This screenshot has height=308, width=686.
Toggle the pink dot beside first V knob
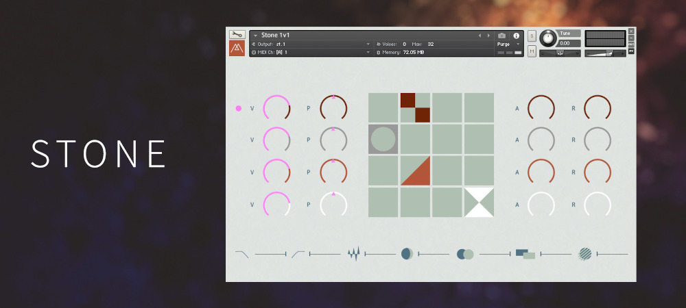pos(239,108)
